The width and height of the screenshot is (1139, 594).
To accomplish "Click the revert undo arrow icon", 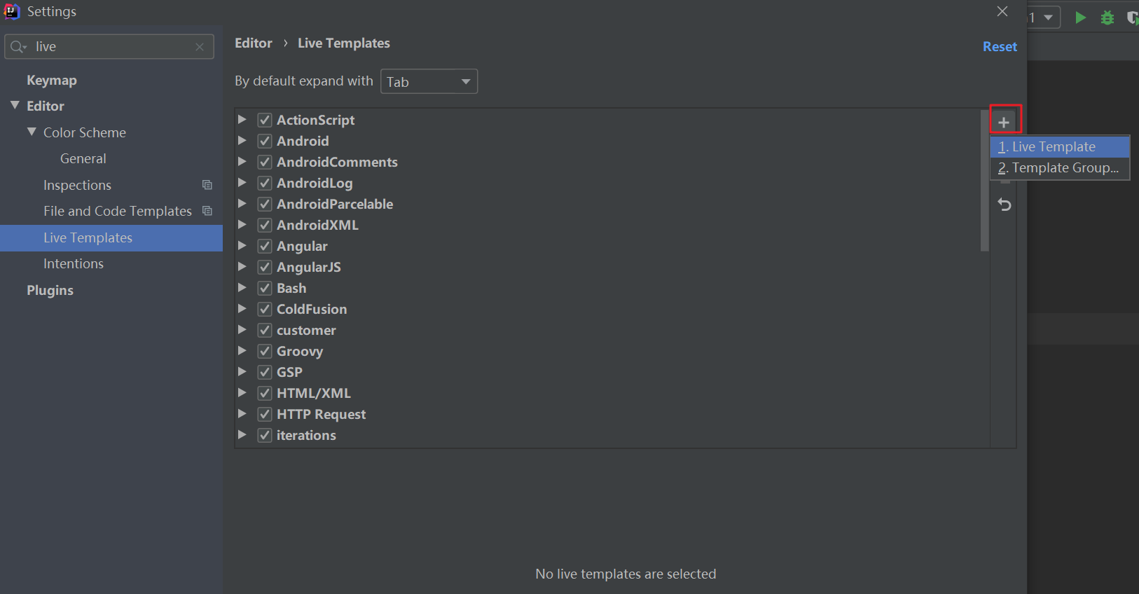I will [x=1005, y=205].
